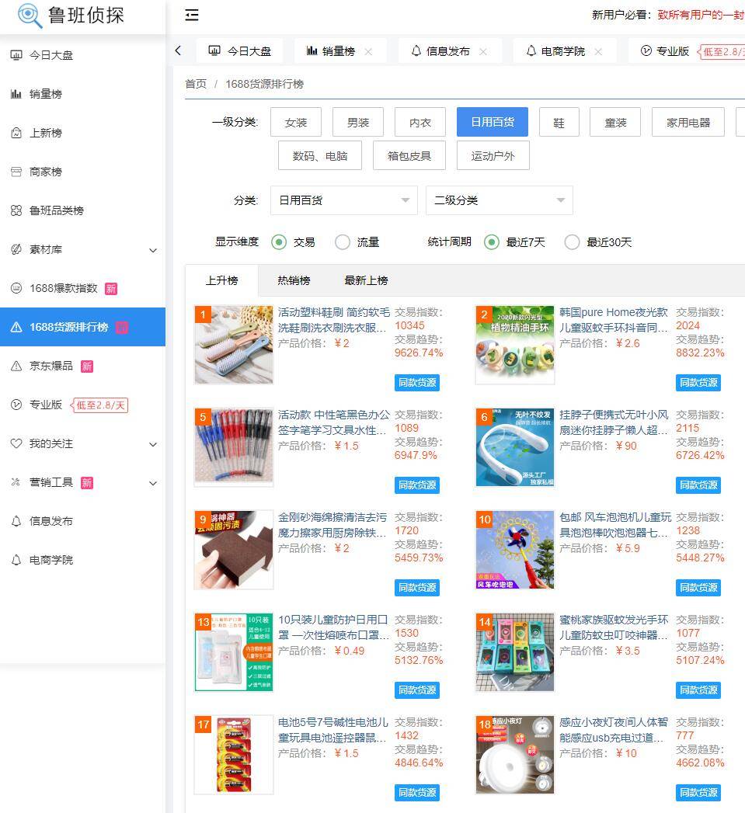Click the 女装 category button
Viewport: 745px width, 813px height.
coord(296,123)
